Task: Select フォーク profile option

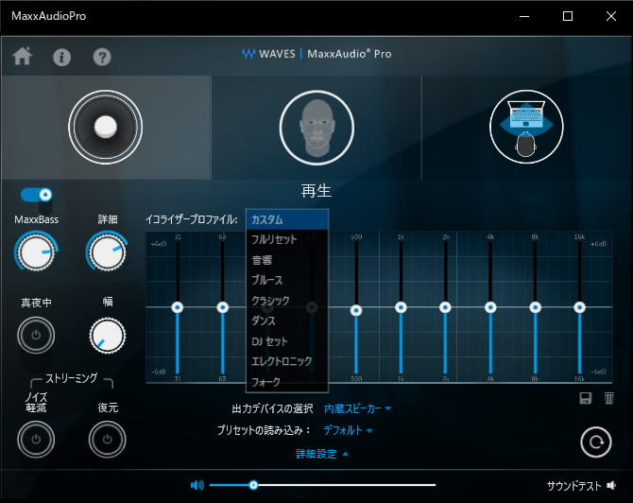Action: point(287,382)
